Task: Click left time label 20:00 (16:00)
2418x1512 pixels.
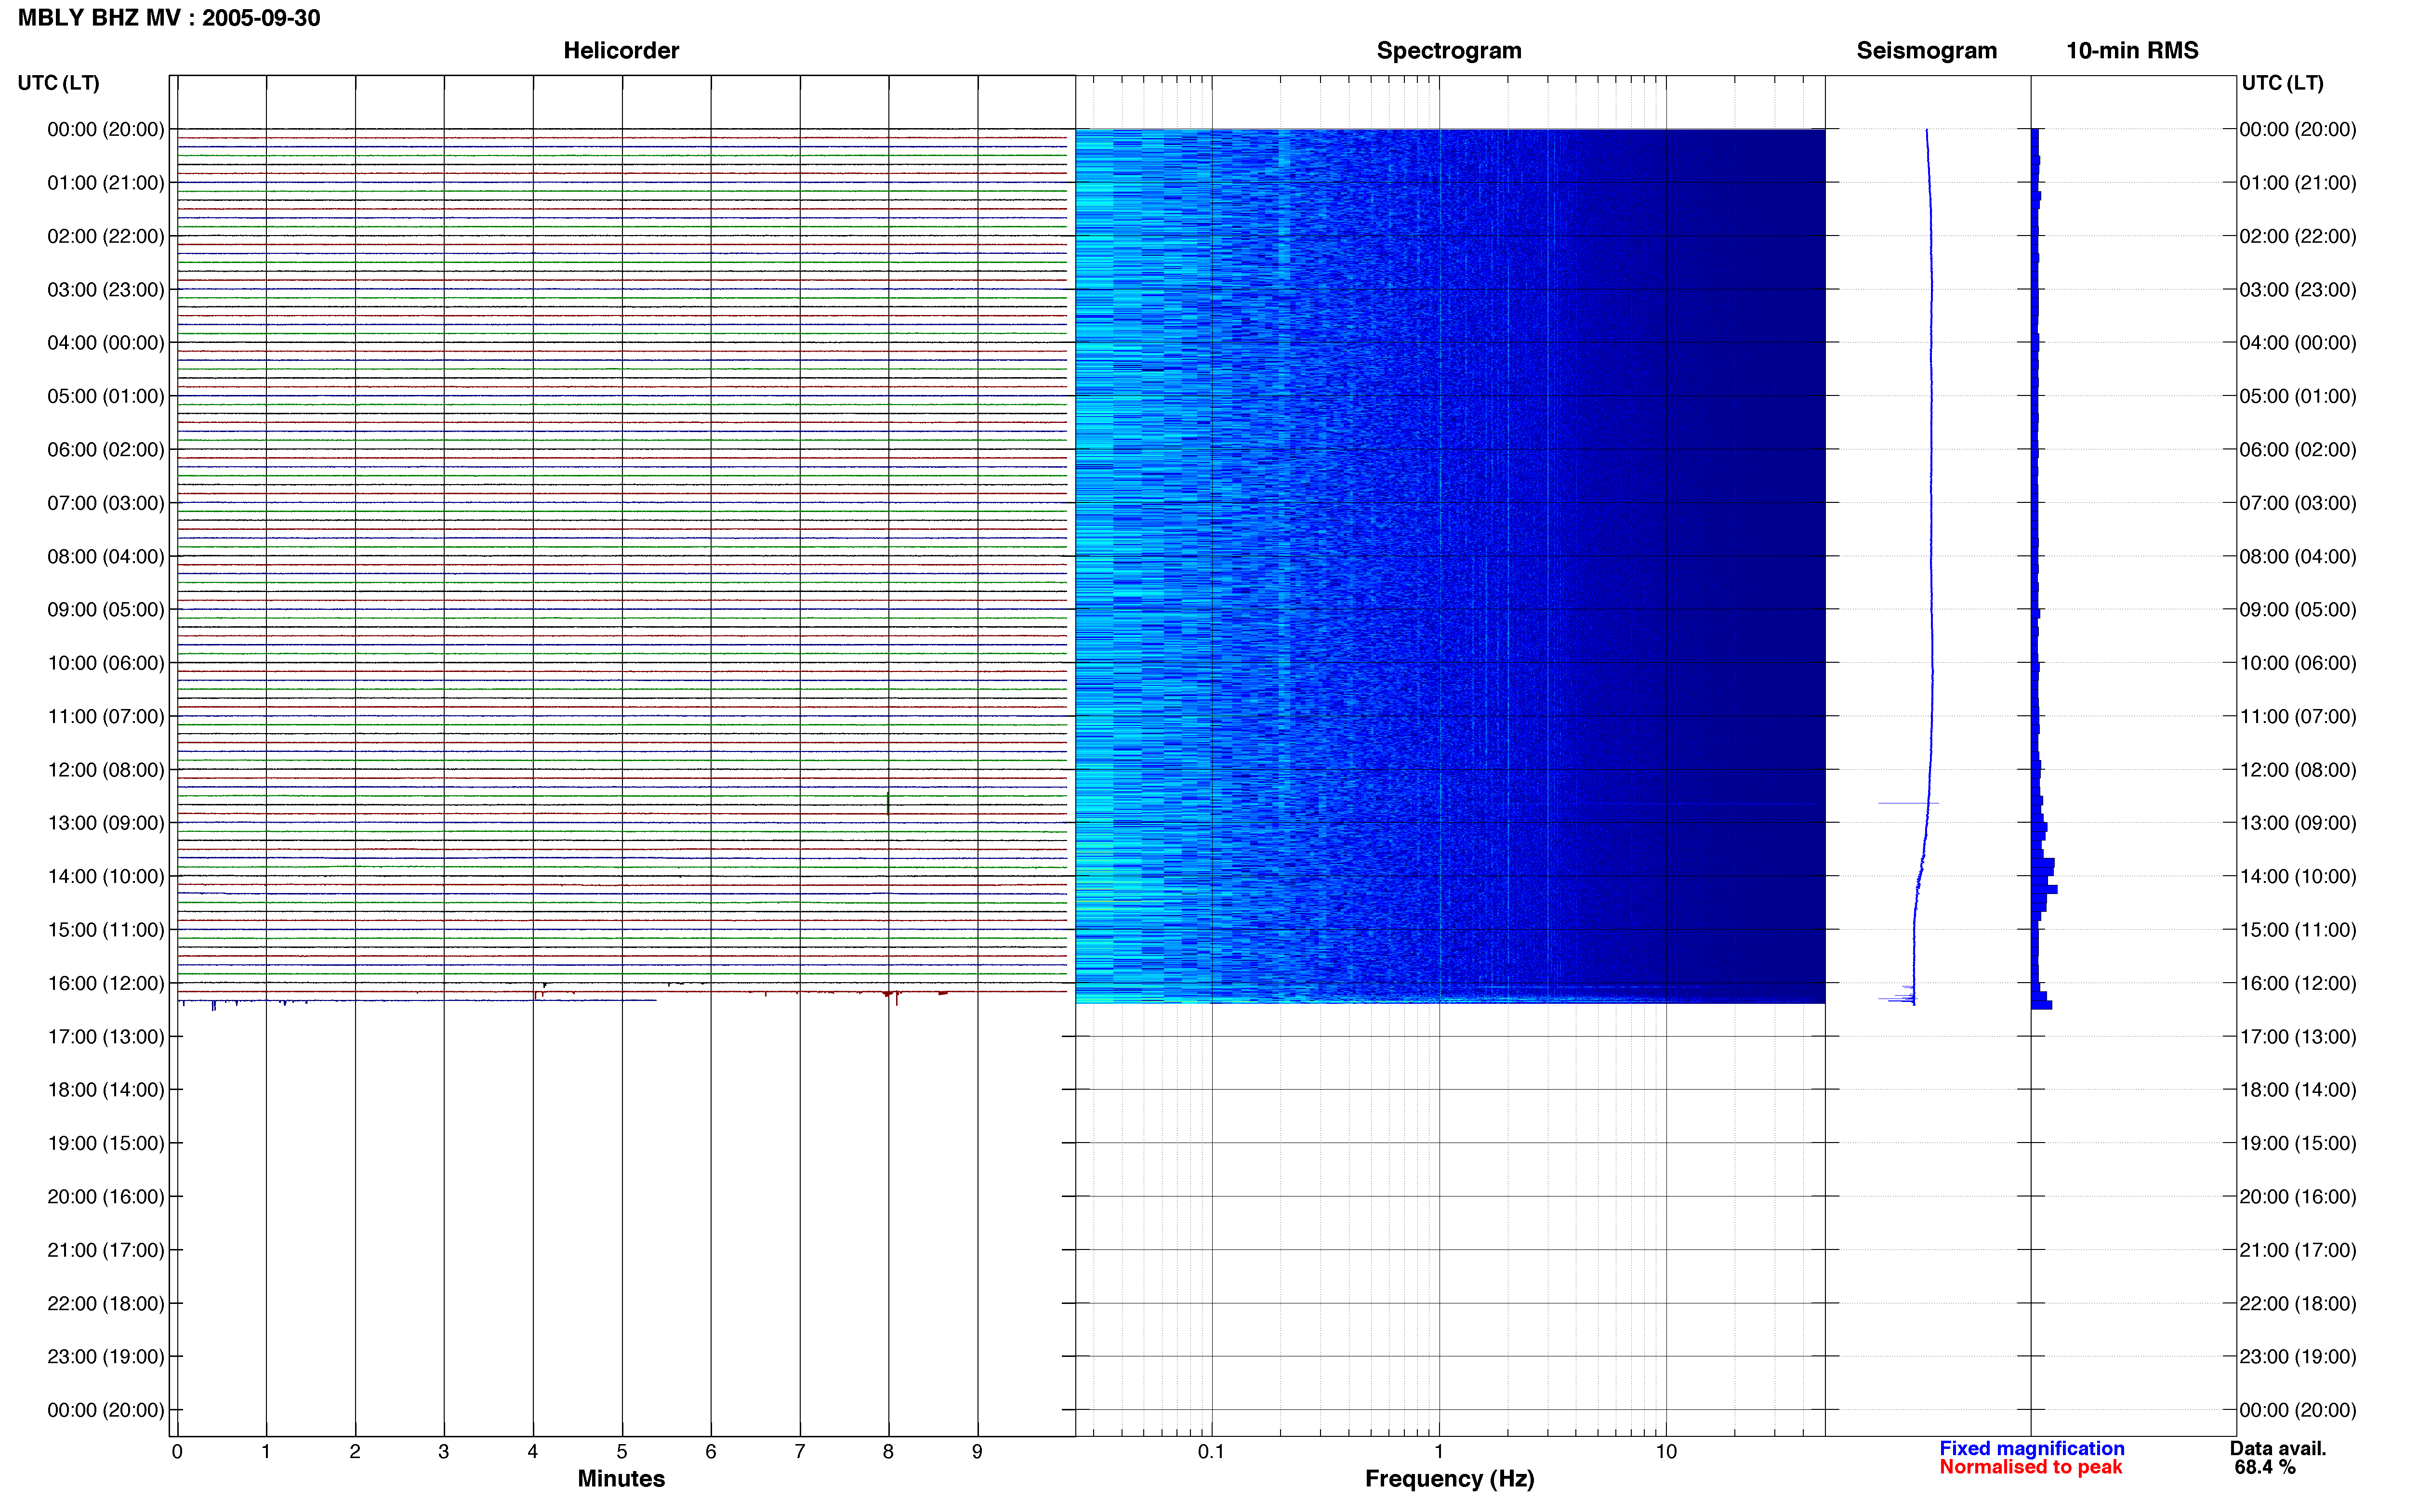Action: coord(106,1197)
